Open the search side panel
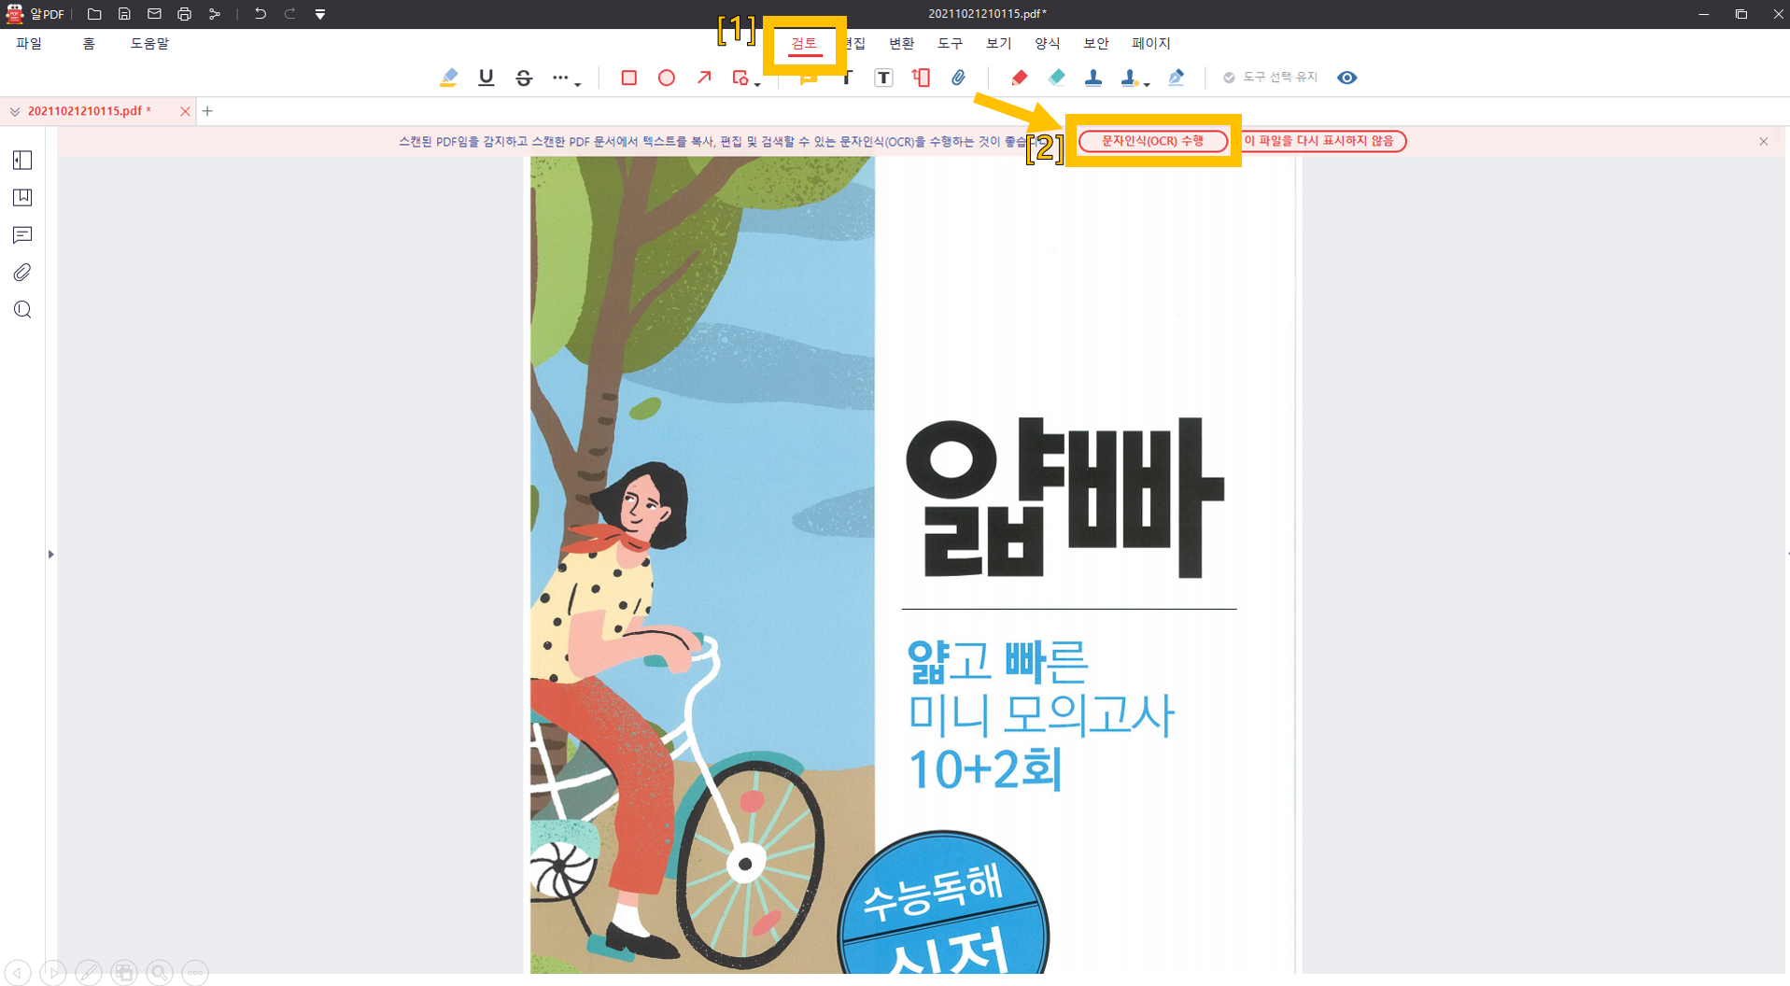The height and width of the screenshot is (986, 1790). pyautogui.click(x=22, y=310)
